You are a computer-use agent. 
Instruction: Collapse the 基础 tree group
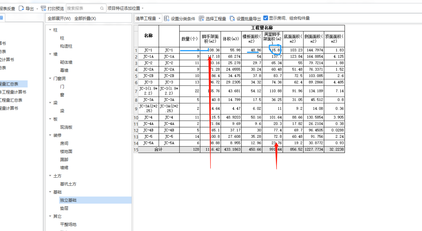tap(50, 192)
